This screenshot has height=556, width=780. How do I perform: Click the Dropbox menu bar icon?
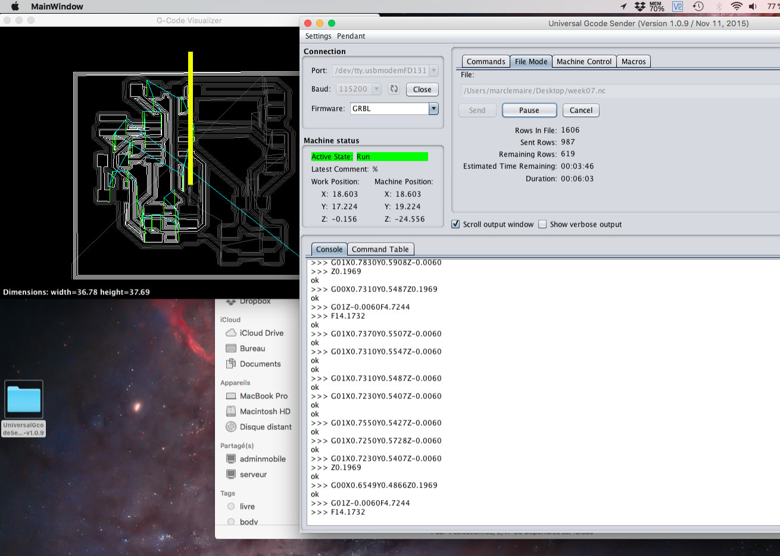tap(639, 7)
